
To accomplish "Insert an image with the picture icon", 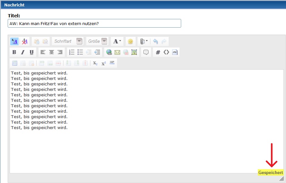I will tap(134, 52).
